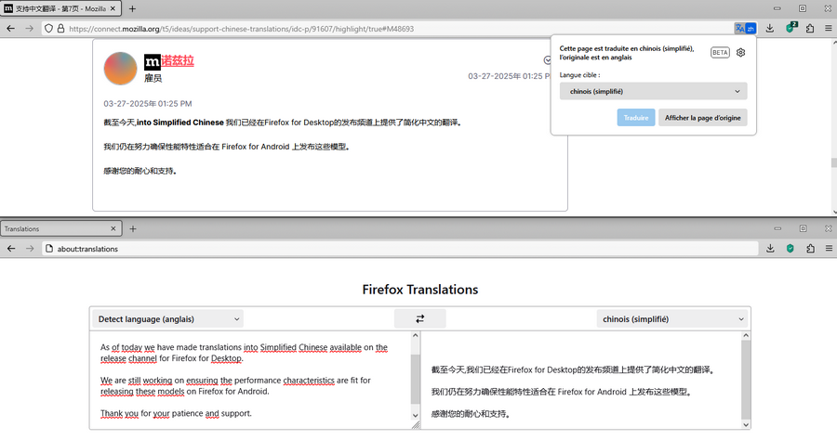
Task: Open extensions puzzle icon in bottom window
Action: point(811,248)
